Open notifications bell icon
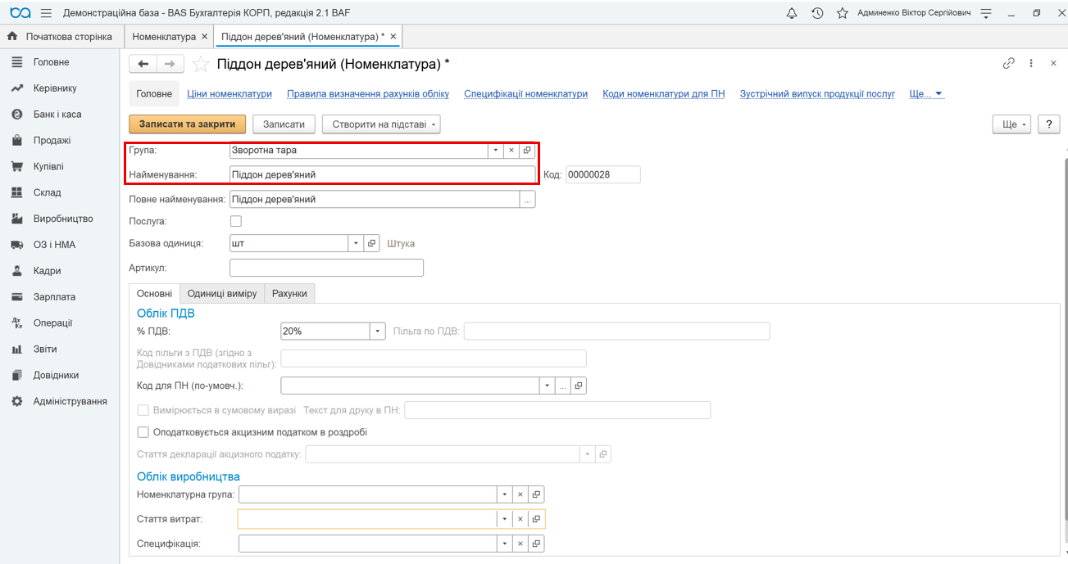1068x564 pixels. [792, 13]
